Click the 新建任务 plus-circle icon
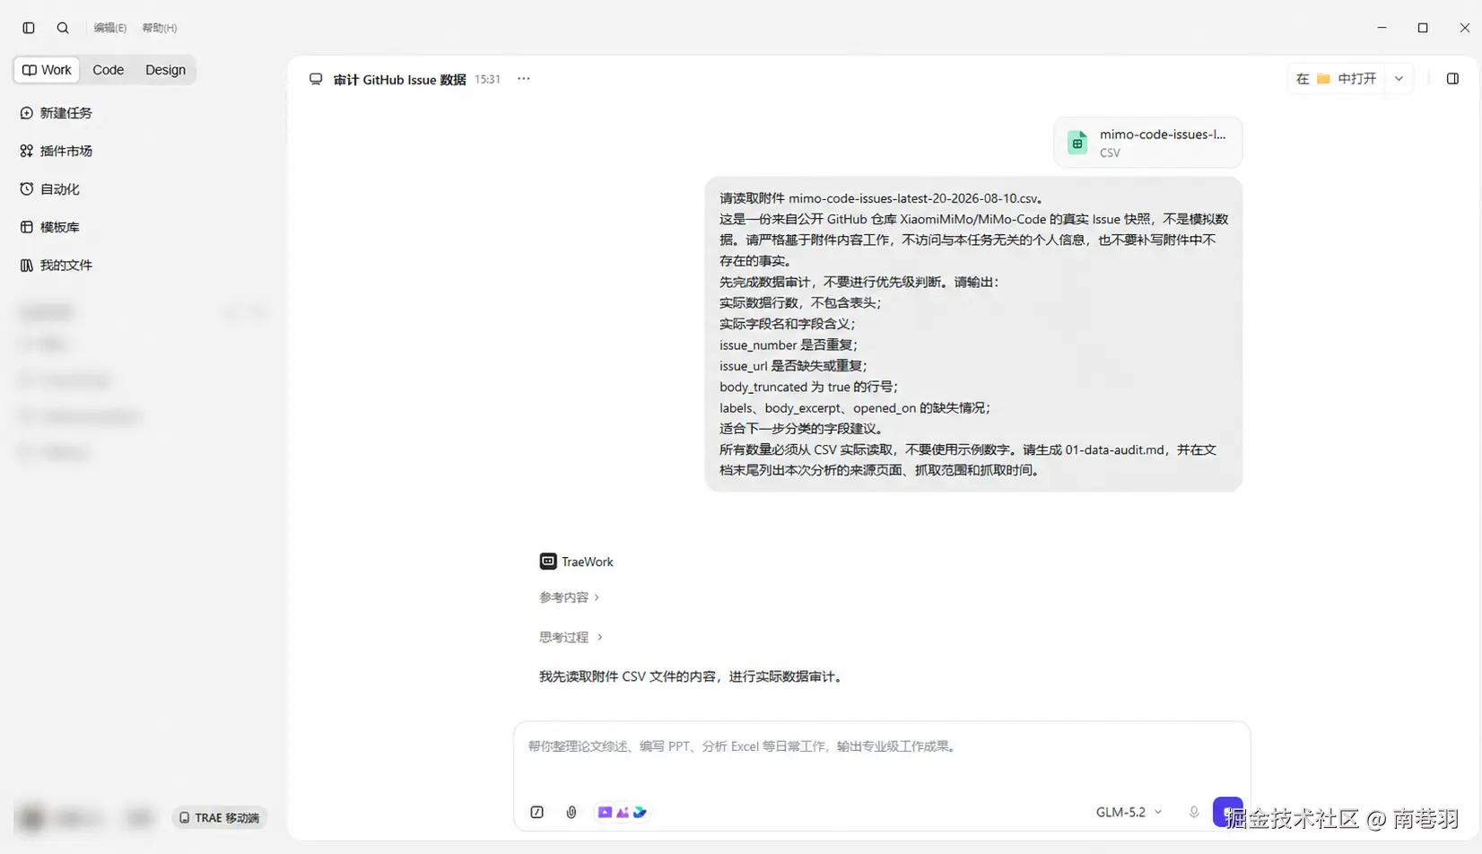1482x854 pixels. coord(26,113)
